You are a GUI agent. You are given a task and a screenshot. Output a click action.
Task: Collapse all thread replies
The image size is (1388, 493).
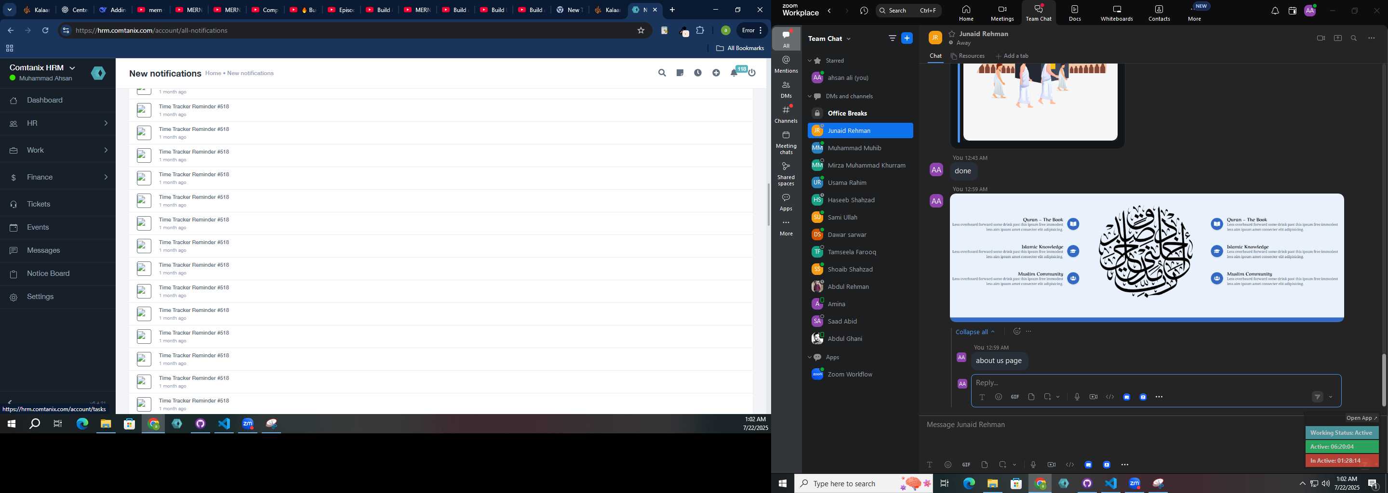[x=975, y=332]
